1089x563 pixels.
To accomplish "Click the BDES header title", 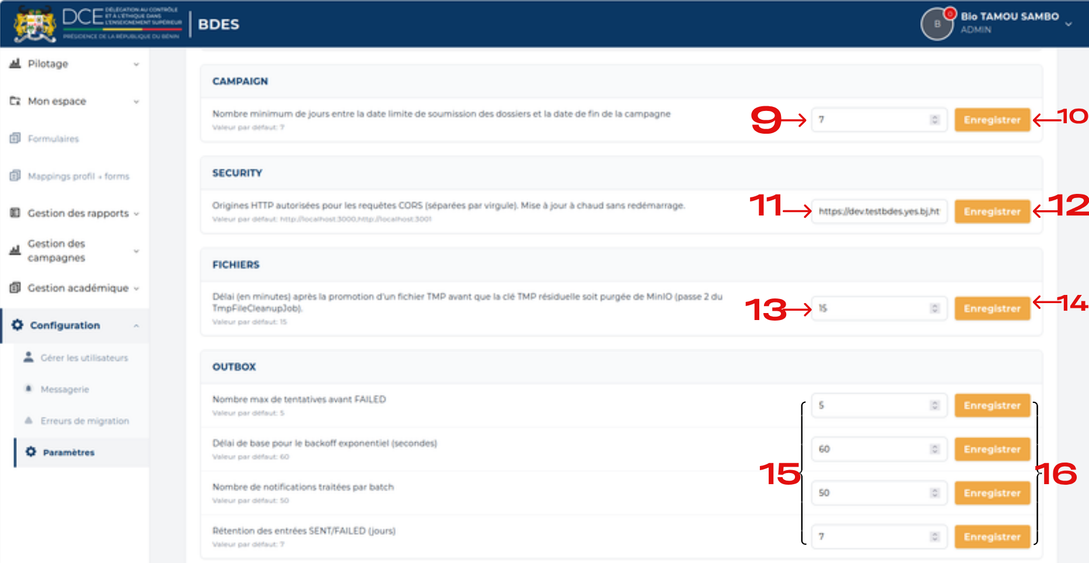I will pyautogui.click(x=219, y=25).
